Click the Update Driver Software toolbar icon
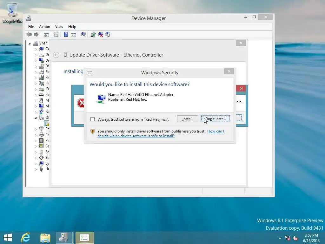 click(x=93, y=34)
